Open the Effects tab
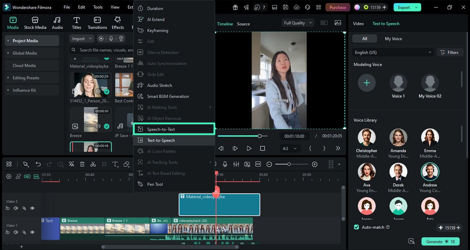The width and height of the screenshot is (470, 250). [117, 23]
